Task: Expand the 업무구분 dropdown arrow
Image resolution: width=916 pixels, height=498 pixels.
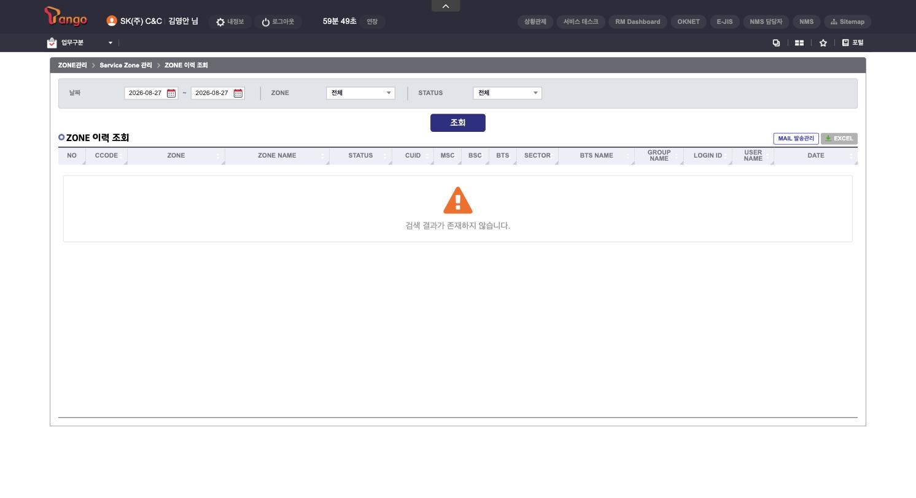Action: [111, 43]
